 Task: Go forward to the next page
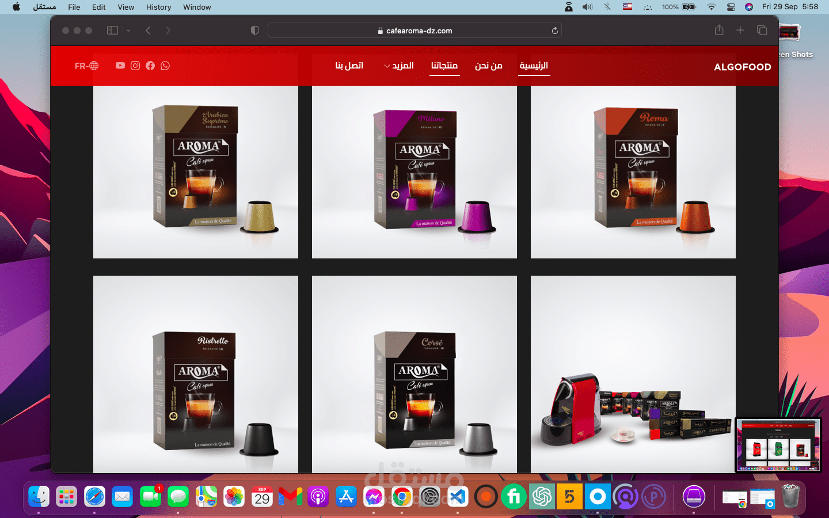pos(168,31)
